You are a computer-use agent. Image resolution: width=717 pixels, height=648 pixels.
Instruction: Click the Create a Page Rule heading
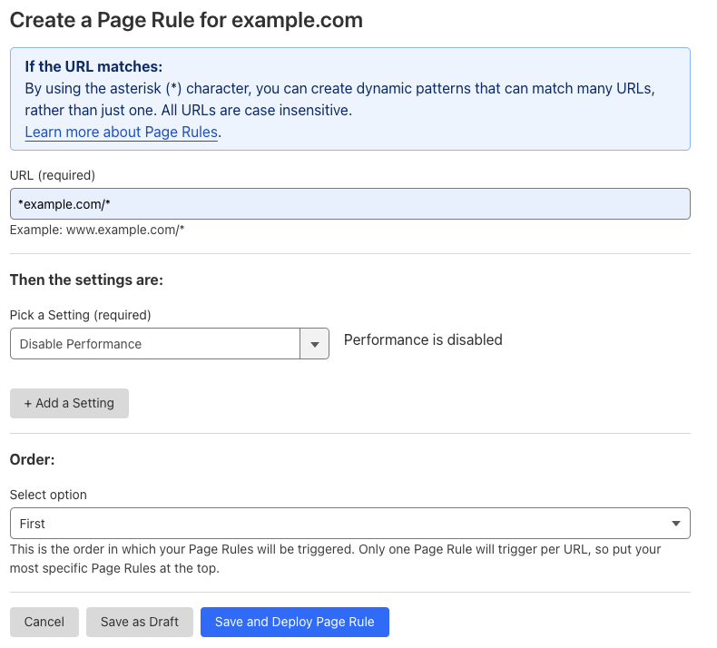186,21
